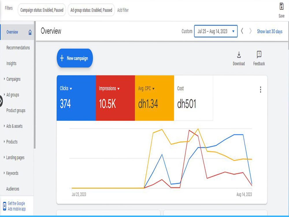Viewport: 289px width, 217px height.
Task: Expand the Keywords sidebar section
Action: [x=4, y=173]
